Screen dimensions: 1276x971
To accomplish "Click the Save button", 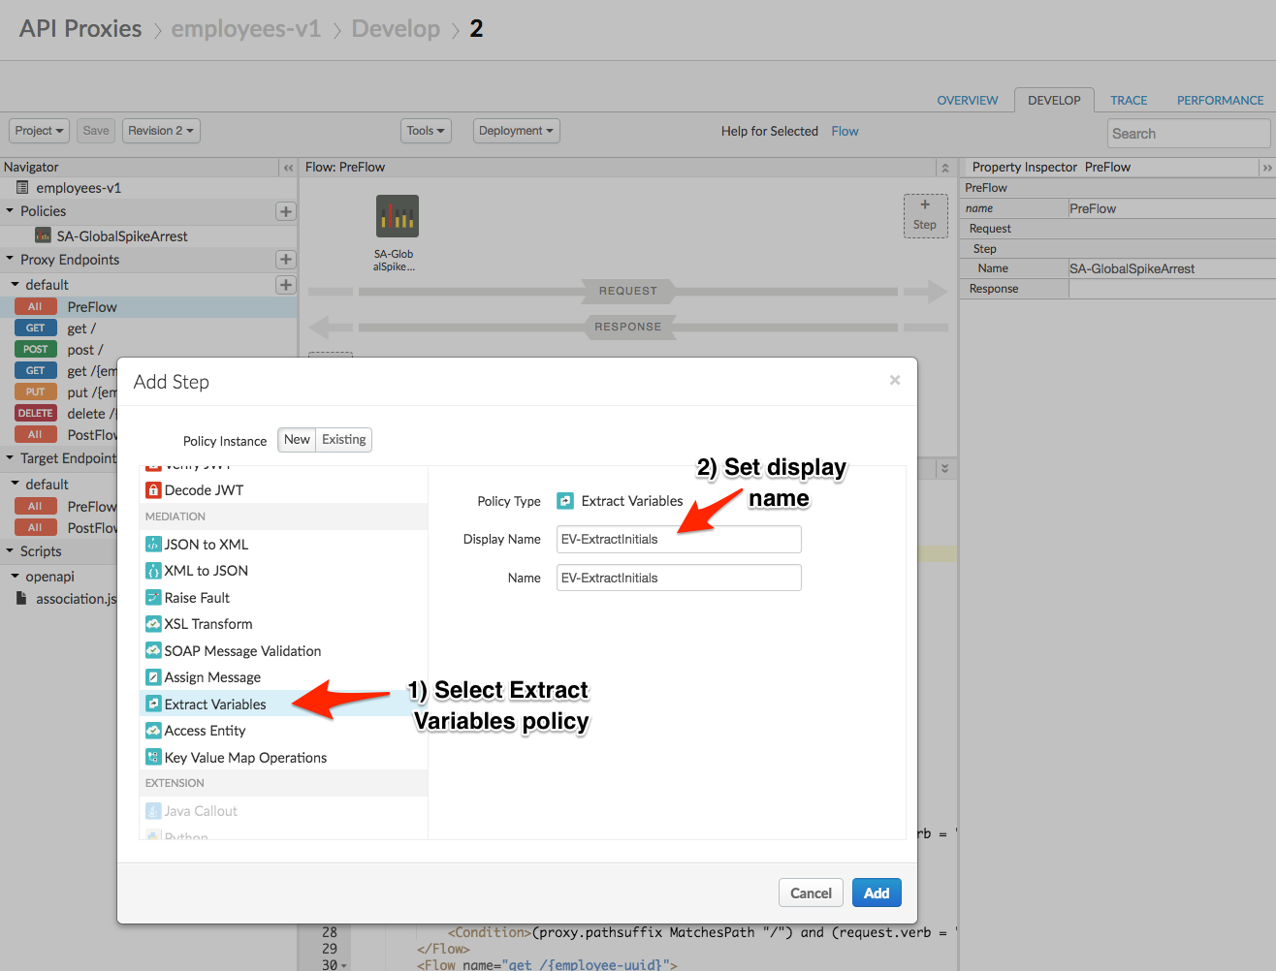I will 96,131.
